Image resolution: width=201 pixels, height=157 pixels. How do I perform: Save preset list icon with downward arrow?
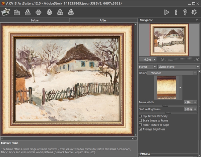click(71, 12)
